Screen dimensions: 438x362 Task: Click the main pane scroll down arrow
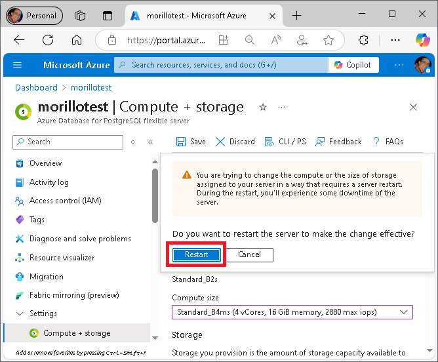click(x=429, y=350)
